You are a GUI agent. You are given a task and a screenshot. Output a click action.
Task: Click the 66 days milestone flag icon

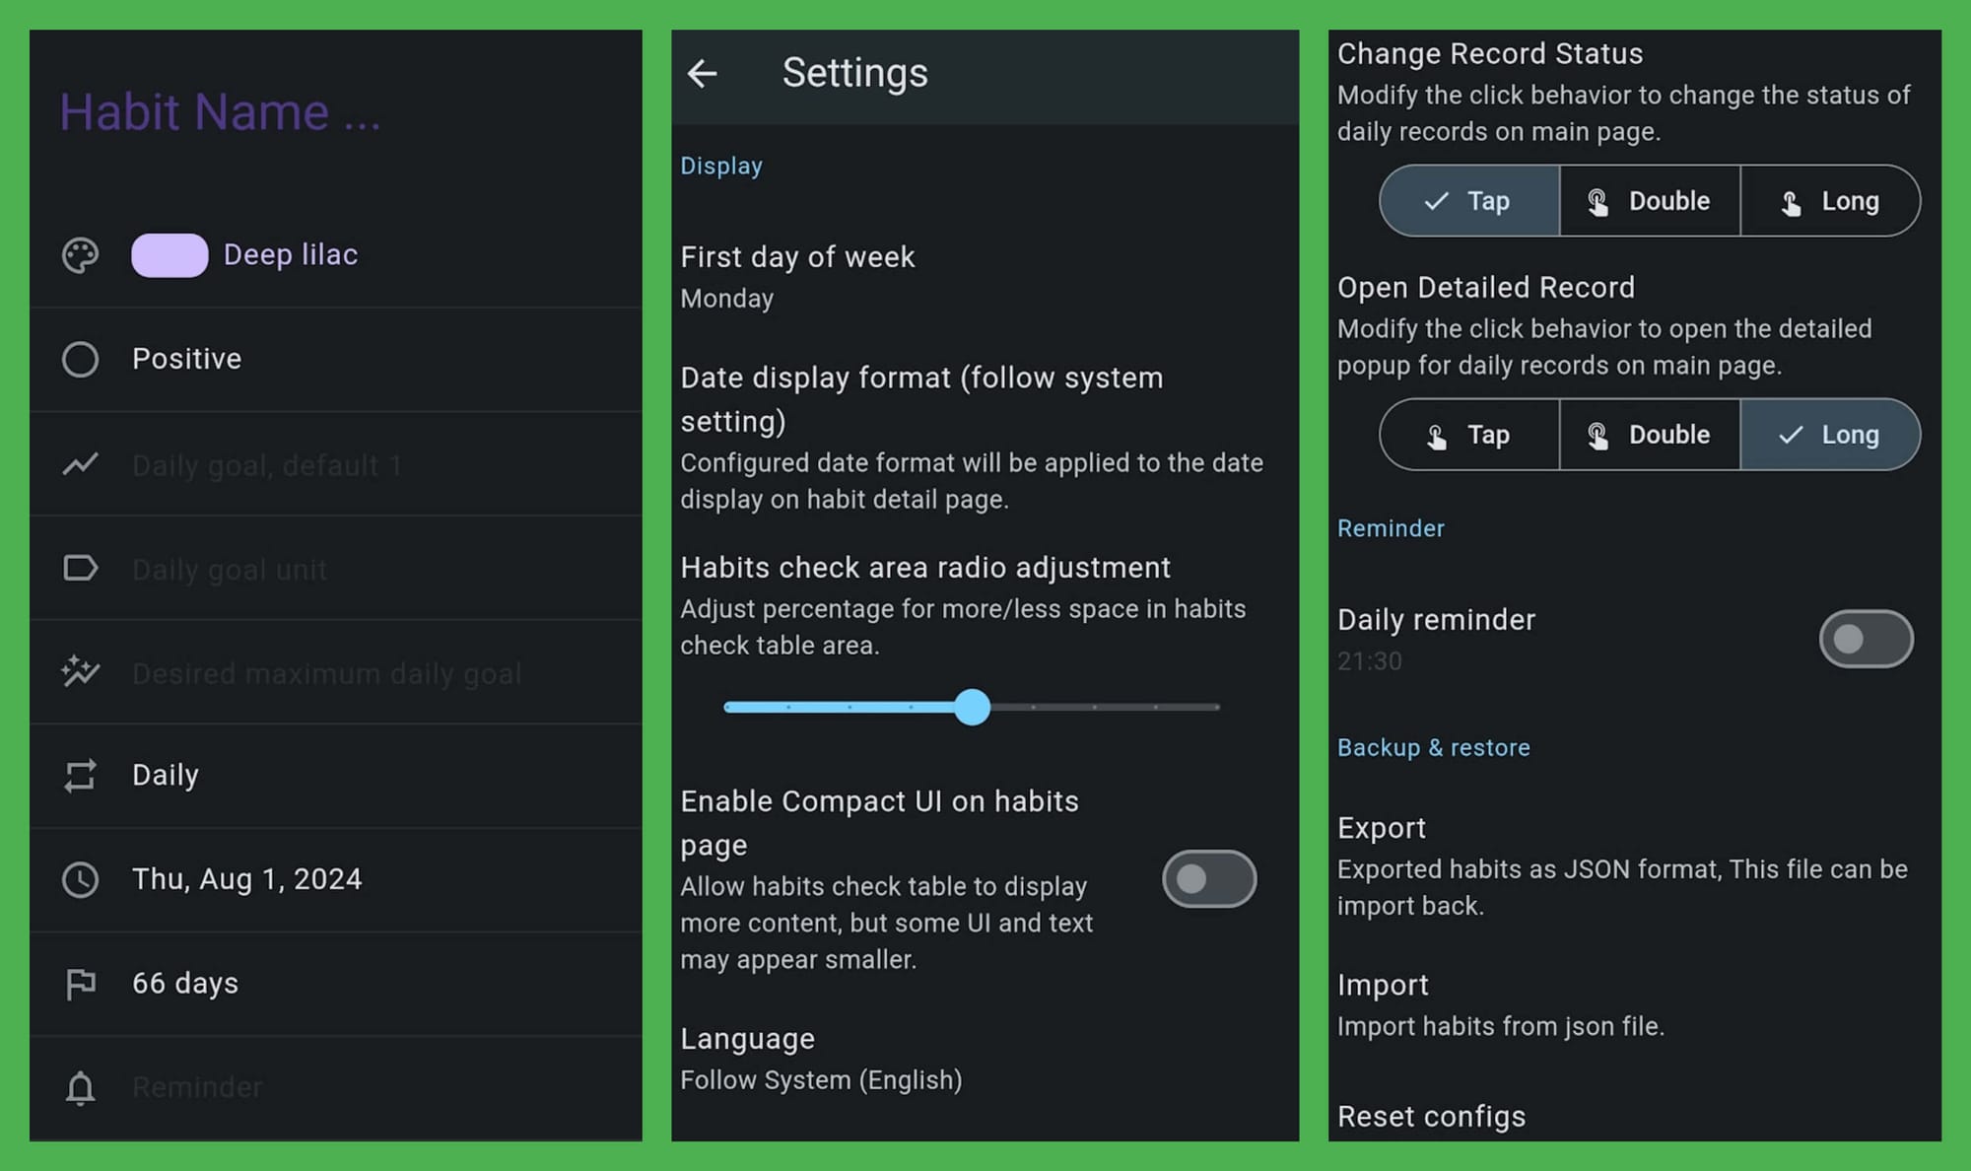point(80,983)
